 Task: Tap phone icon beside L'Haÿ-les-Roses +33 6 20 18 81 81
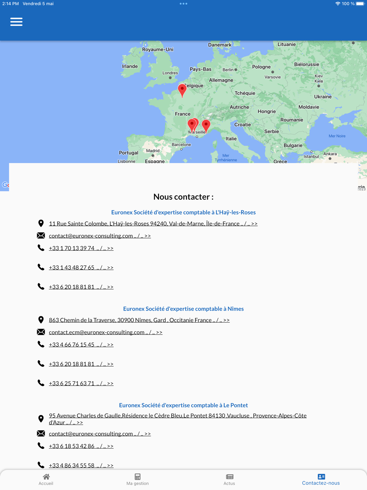[x=41, y=287]
